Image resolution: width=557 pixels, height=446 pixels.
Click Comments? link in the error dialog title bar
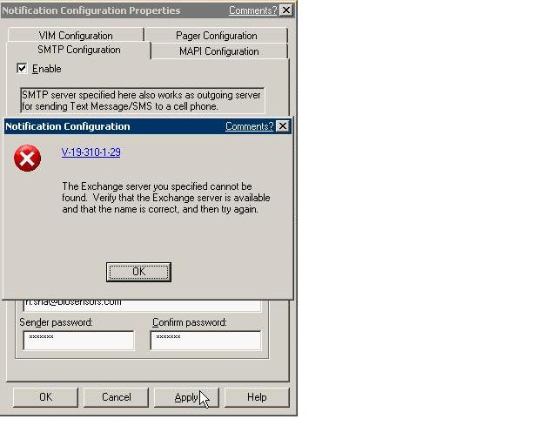tap(249, 126)
